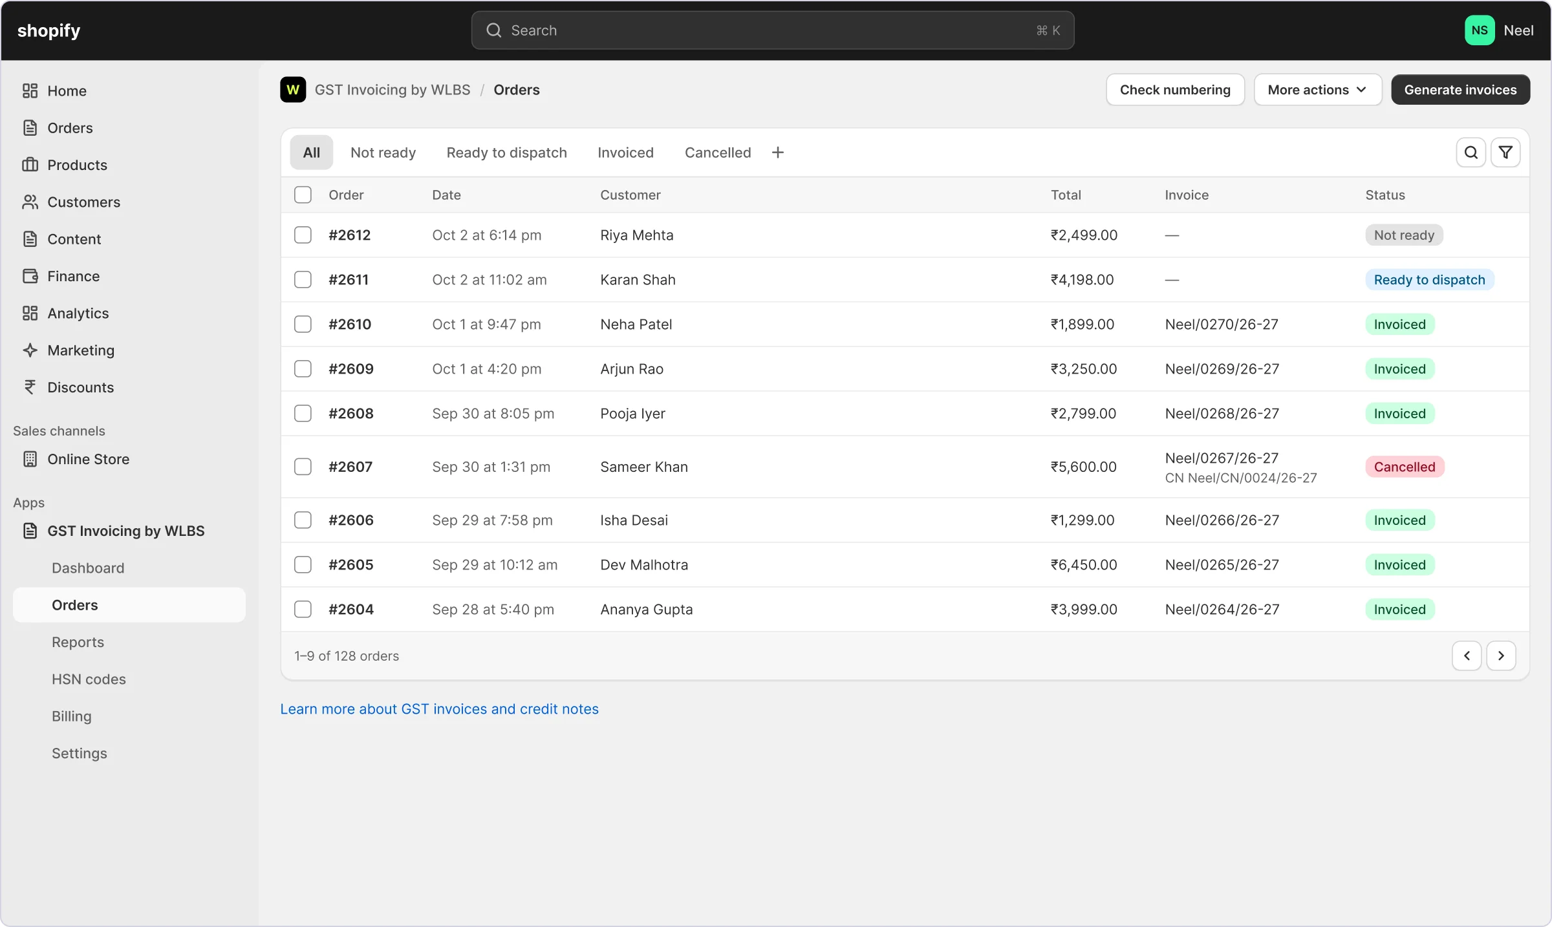Image resolution: width=1552 pixels, height=927 pixels.
Task: Expand the More actions dropdown
Action: (1317, 90)
